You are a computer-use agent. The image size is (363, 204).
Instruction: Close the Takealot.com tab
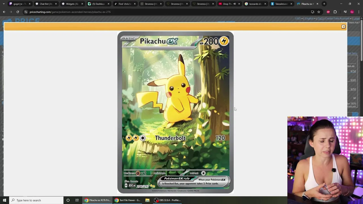(291, 4)
